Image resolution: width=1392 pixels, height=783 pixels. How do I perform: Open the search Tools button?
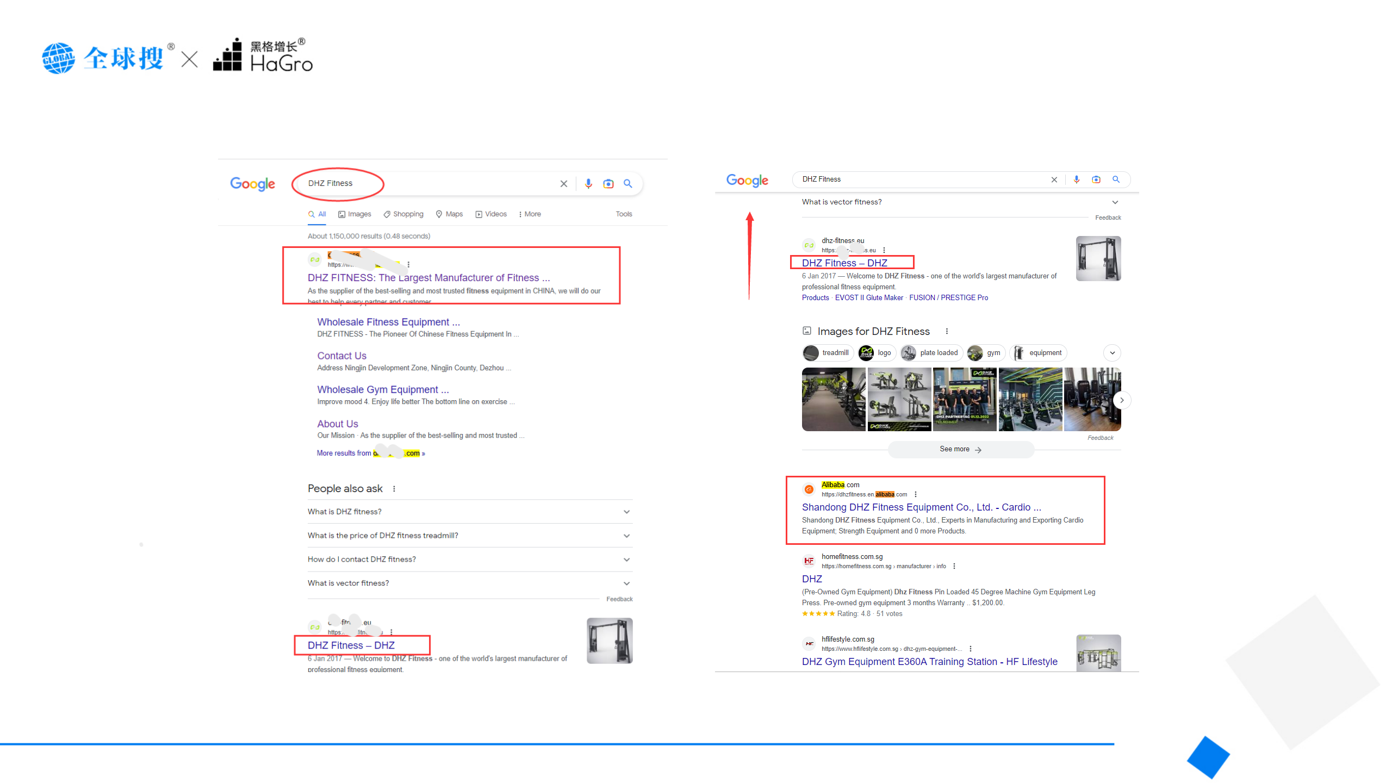pos(624,214)
